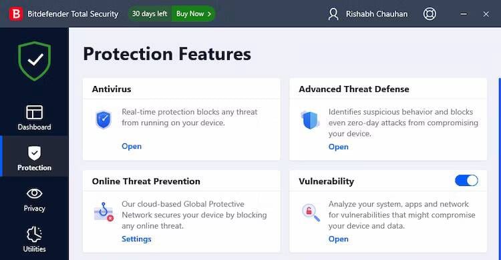This screenshot has height=260, width=501.
Task: Click the Advanced Threat Defense shield icon
Action: 310,120
